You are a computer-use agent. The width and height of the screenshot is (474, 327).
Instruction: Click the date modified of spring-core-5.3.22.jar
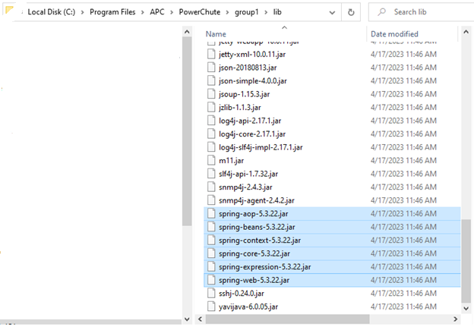403,253
